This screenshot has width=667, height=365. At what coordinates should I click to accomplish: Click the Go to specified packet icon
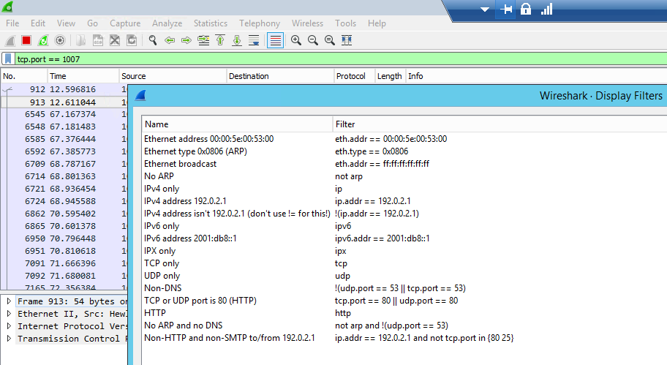tap(203, 40)
